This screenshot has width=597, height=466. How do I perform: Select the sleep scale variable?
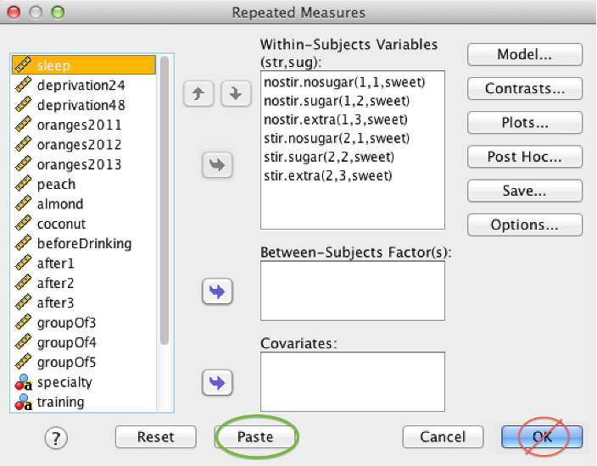84,65
